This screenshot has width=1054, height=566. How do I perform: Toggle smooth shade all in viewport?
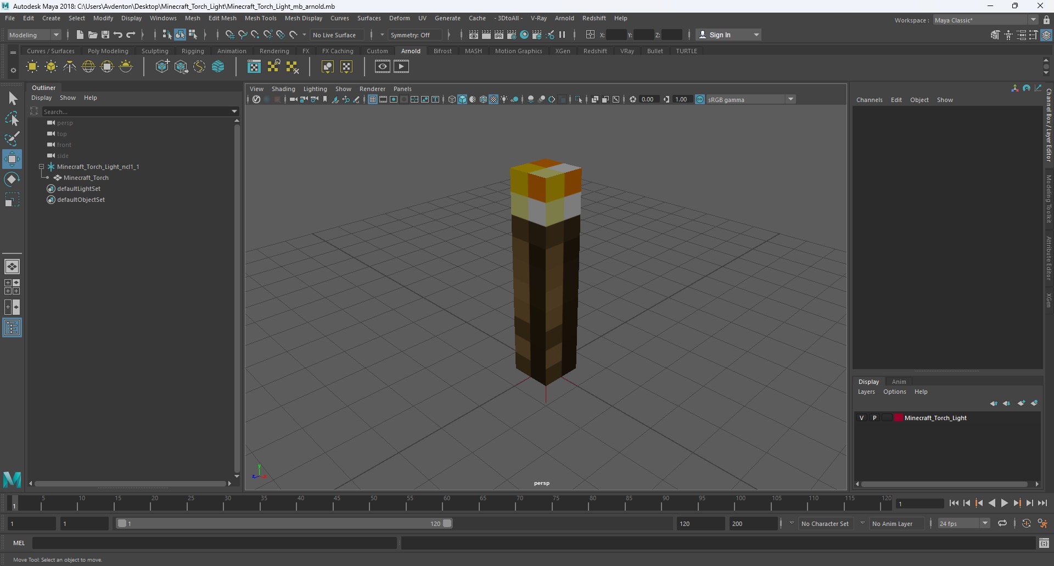[462, 99]
